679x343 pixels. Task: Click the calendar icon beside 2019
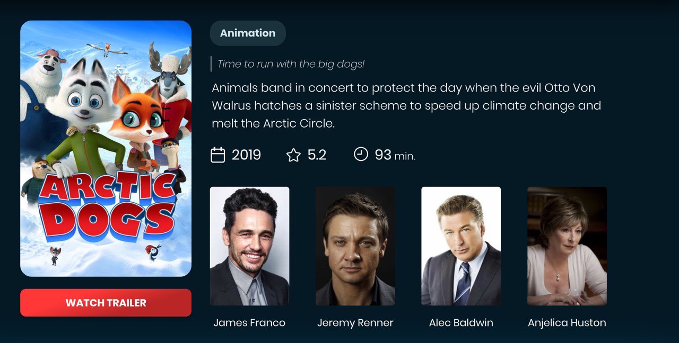coord(218,155)
